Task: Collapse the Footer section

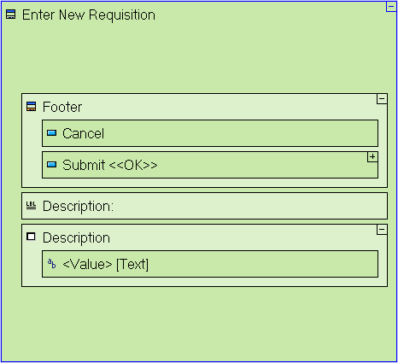Action: (382, 99)
